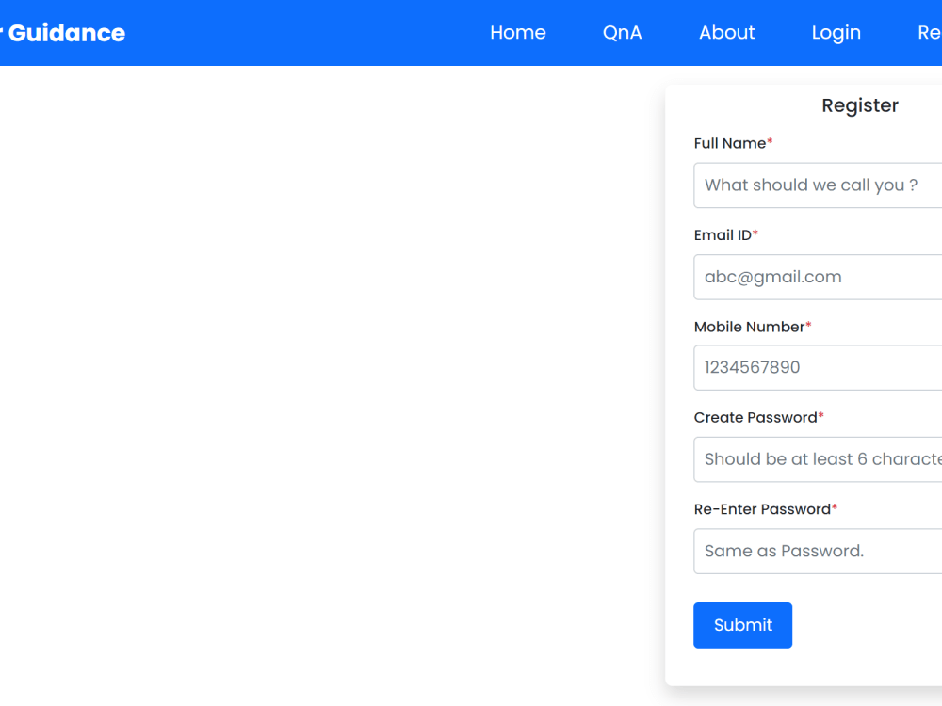Click the Register heading text
Viewport: 942px width, 706px height.
tap(860, 105)
